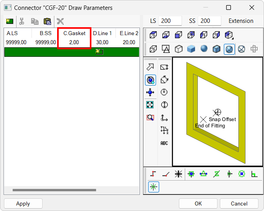The width and height of the screenshot is (264, 211).
Task: Click the grey cross-shaped icon
Action: tap(254, 49)
